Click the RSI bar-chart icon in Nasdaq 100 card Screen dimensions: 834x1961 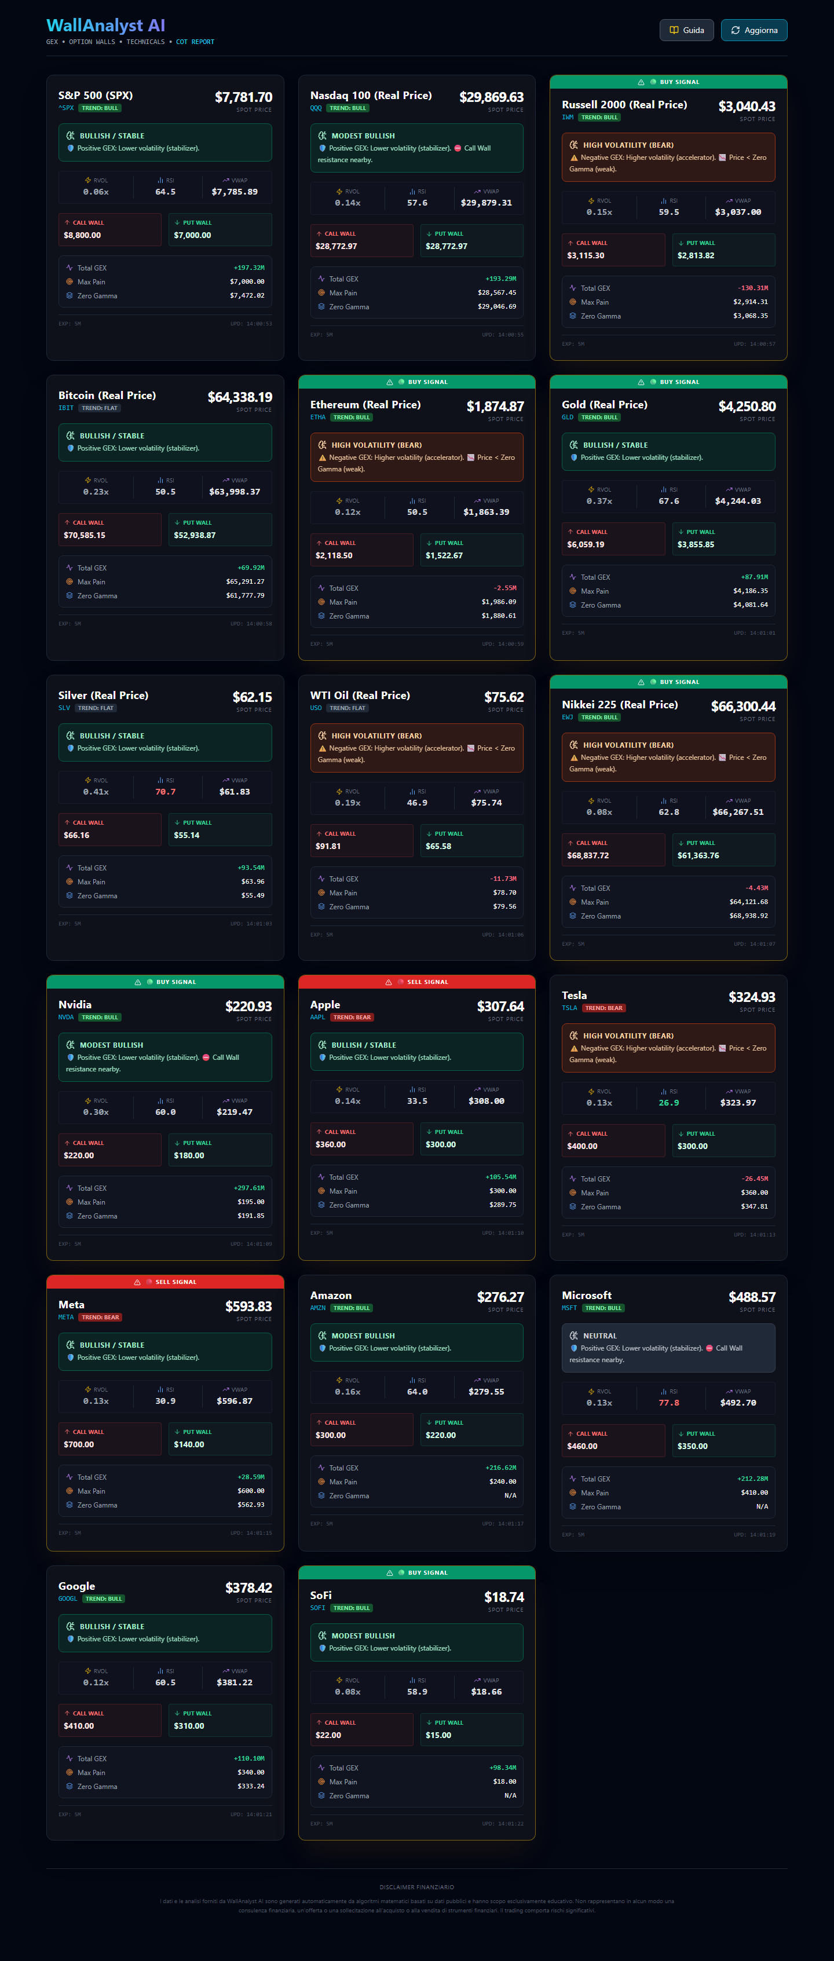(412, 192)
